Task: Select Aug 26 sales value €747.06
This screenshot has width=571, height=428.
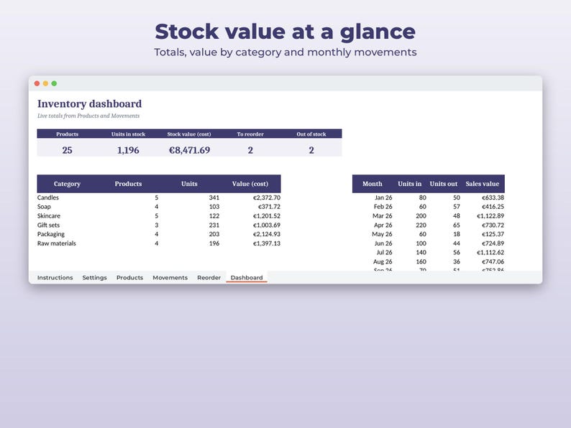Action: pos(493,261)
